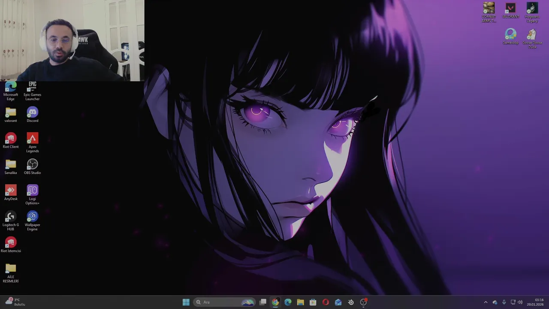Open the OneDrive tray icon
The image size is (549, 309).
495,302
